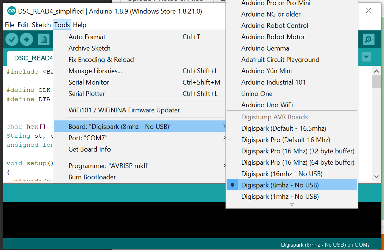Select Digispark Pro (16 Mhz) (64 byte buffer)
This screenshot has width=384, height=250.
click(x=292, y=163)
